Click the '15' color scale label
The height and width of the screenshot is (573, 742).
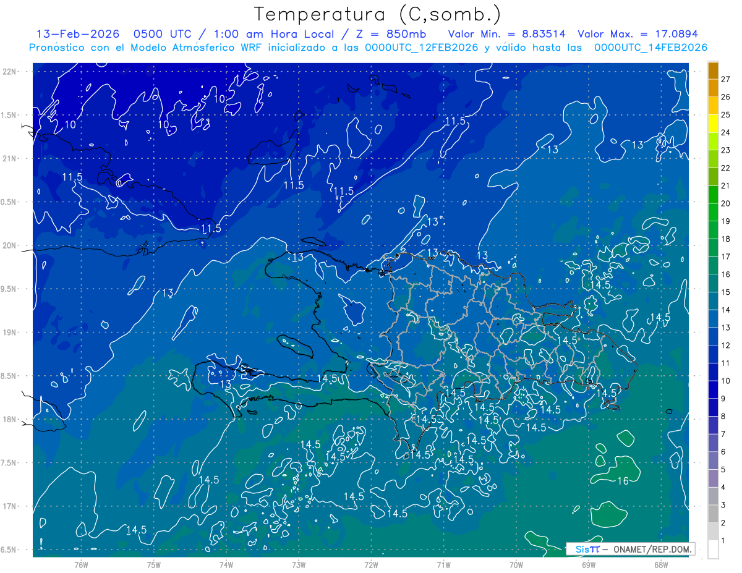click(725, 292)
